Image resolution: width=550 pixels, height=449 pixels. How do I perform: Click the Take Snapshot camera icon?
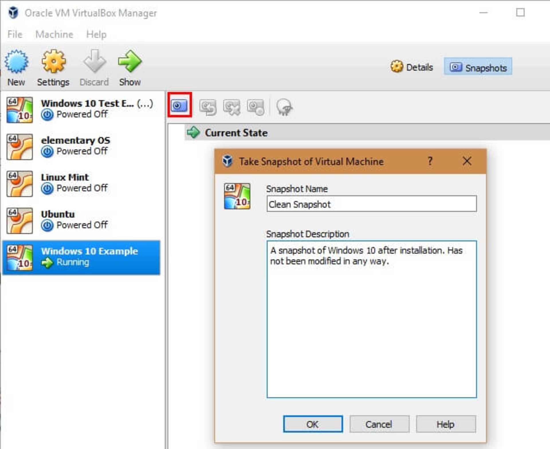(x=179, y=105)
